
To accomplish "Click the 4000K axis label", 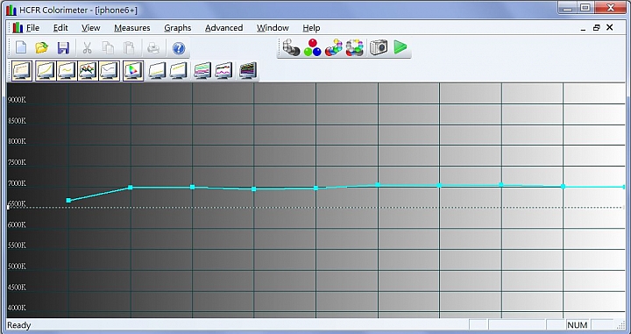I will pos(17,308).
